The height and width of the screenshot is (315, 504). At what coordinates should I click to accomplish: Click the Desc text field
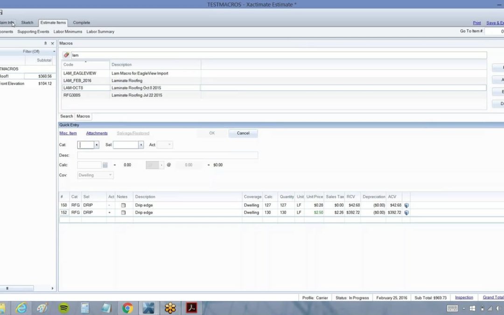click(x=168, y=155)
